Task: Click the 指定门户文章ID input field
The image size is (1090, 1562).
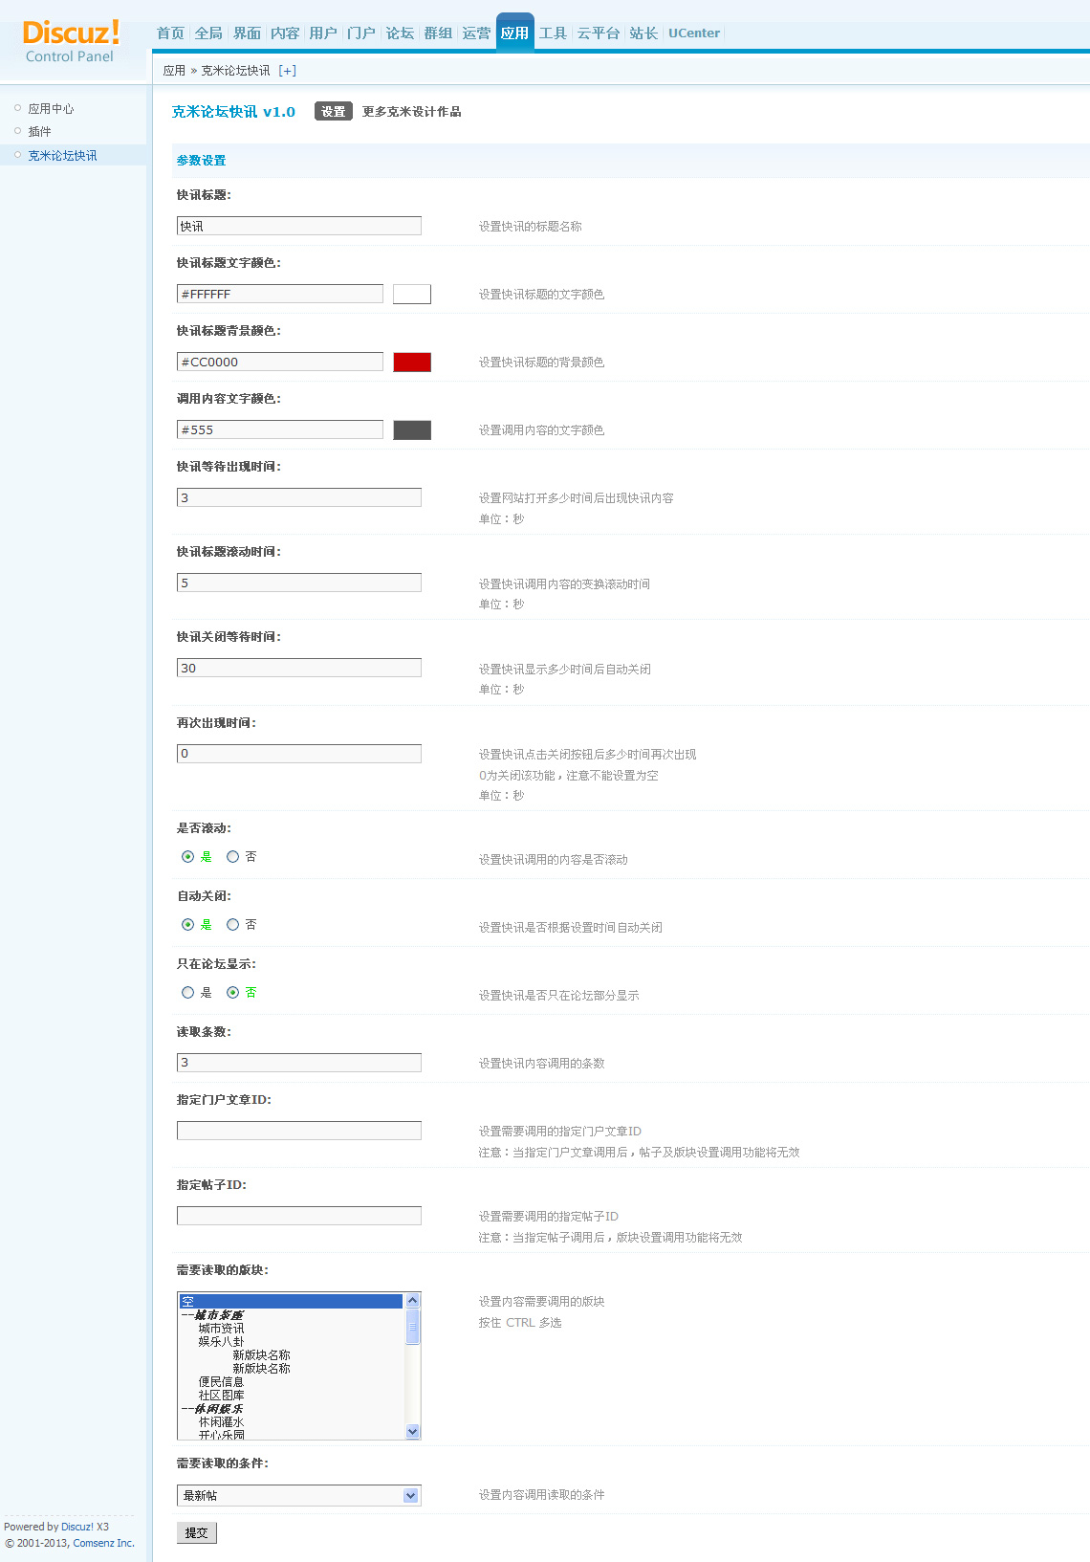Action: tap(299, 1131)
